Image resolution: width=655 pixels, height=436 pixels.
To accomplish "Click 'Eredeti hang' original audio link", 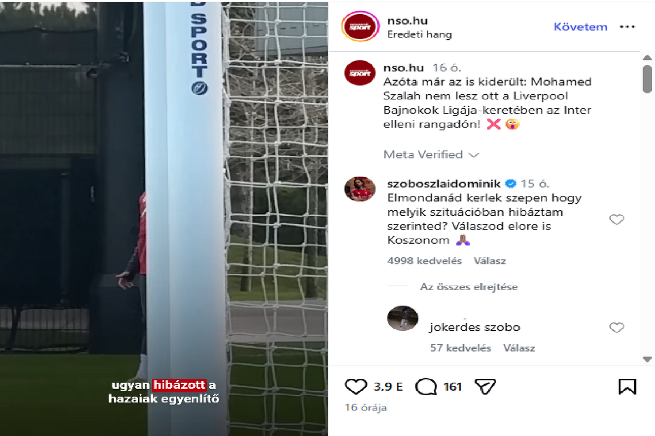I will 420,34.
